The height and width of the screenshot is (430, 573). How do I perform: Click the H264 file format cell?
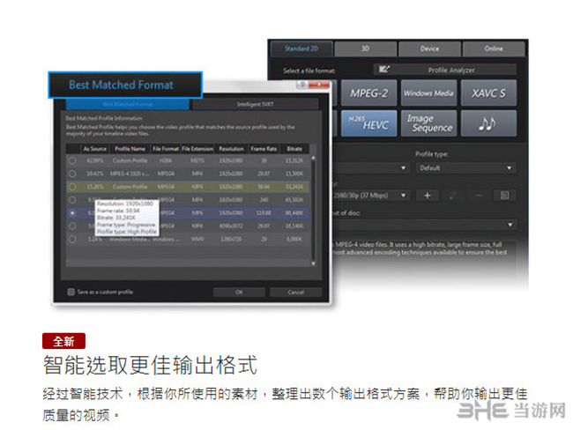tap(166, 160)
